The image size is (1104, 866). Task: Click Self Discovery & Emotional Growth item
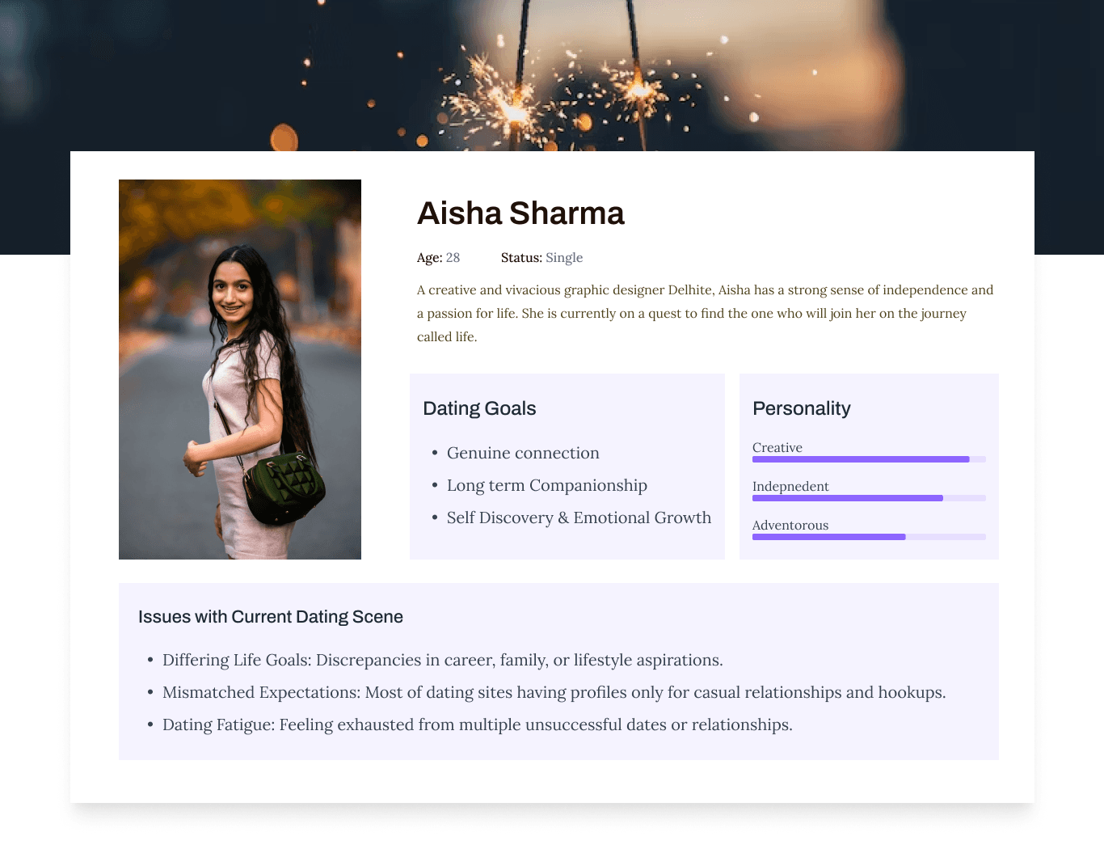pyautogui.click(x=579, y=517)
